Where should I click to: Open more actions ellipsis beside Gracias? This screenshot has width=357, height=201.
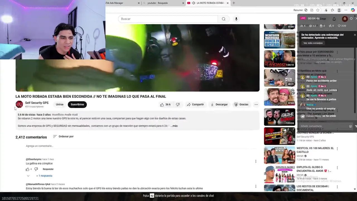[256, 104]
